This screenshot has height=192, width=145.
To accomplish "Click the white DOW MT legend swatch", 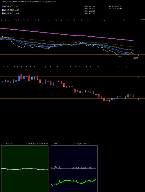I will (x=3, y=10).
